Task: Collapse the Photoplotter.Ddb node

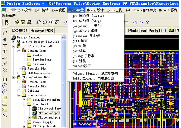Action: 14,77
